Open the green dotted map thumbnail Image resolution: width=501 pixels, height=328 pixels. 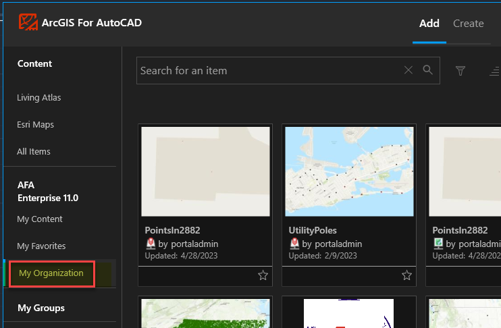(205, 314)
